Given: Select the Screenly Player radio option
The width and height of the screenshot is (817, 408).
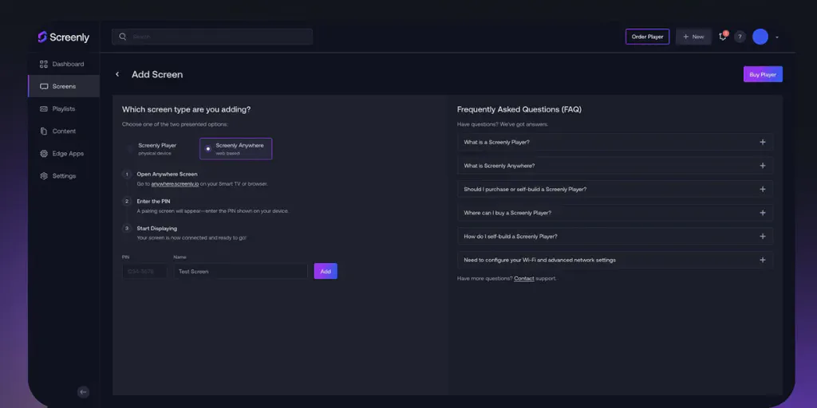Looking at the screenshot, I should (131, 148).
